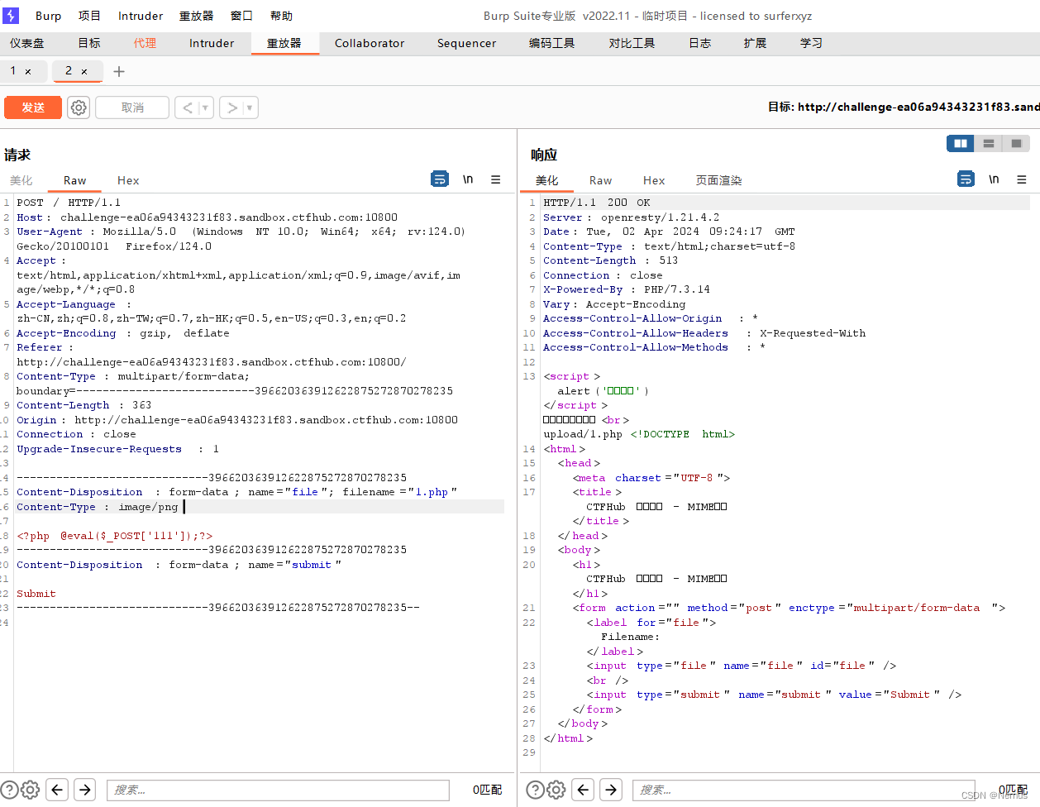
Task: Select response Raw view tab
Action: click(x=600, y=180)
